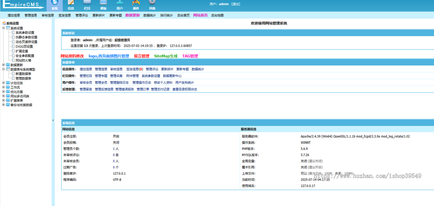Open 管理采集 in the quick menu
The width and height of the screenshot is (434, 206).
[x=116, y=76]
